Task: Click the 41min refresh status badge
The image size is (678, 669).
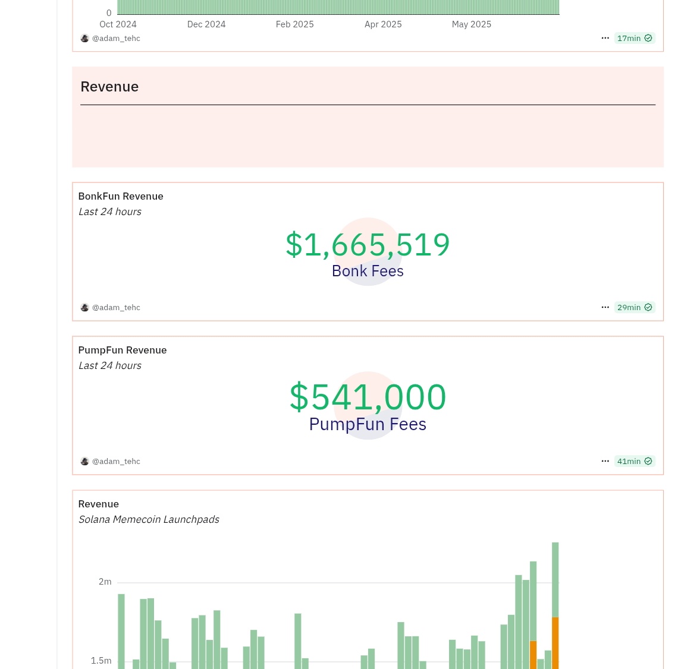Action: pos(635,461)
